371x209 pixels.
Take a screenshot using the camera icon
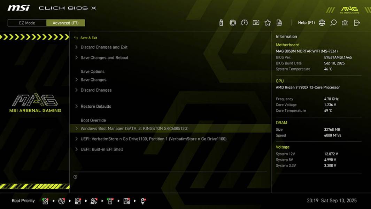[344, 22]
